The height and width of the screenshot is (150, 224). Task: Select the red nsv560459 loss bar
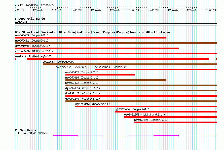coord(91,38)
